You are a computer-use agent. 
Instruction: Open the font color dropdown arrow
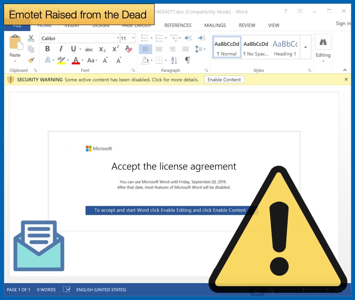(82, 61)
